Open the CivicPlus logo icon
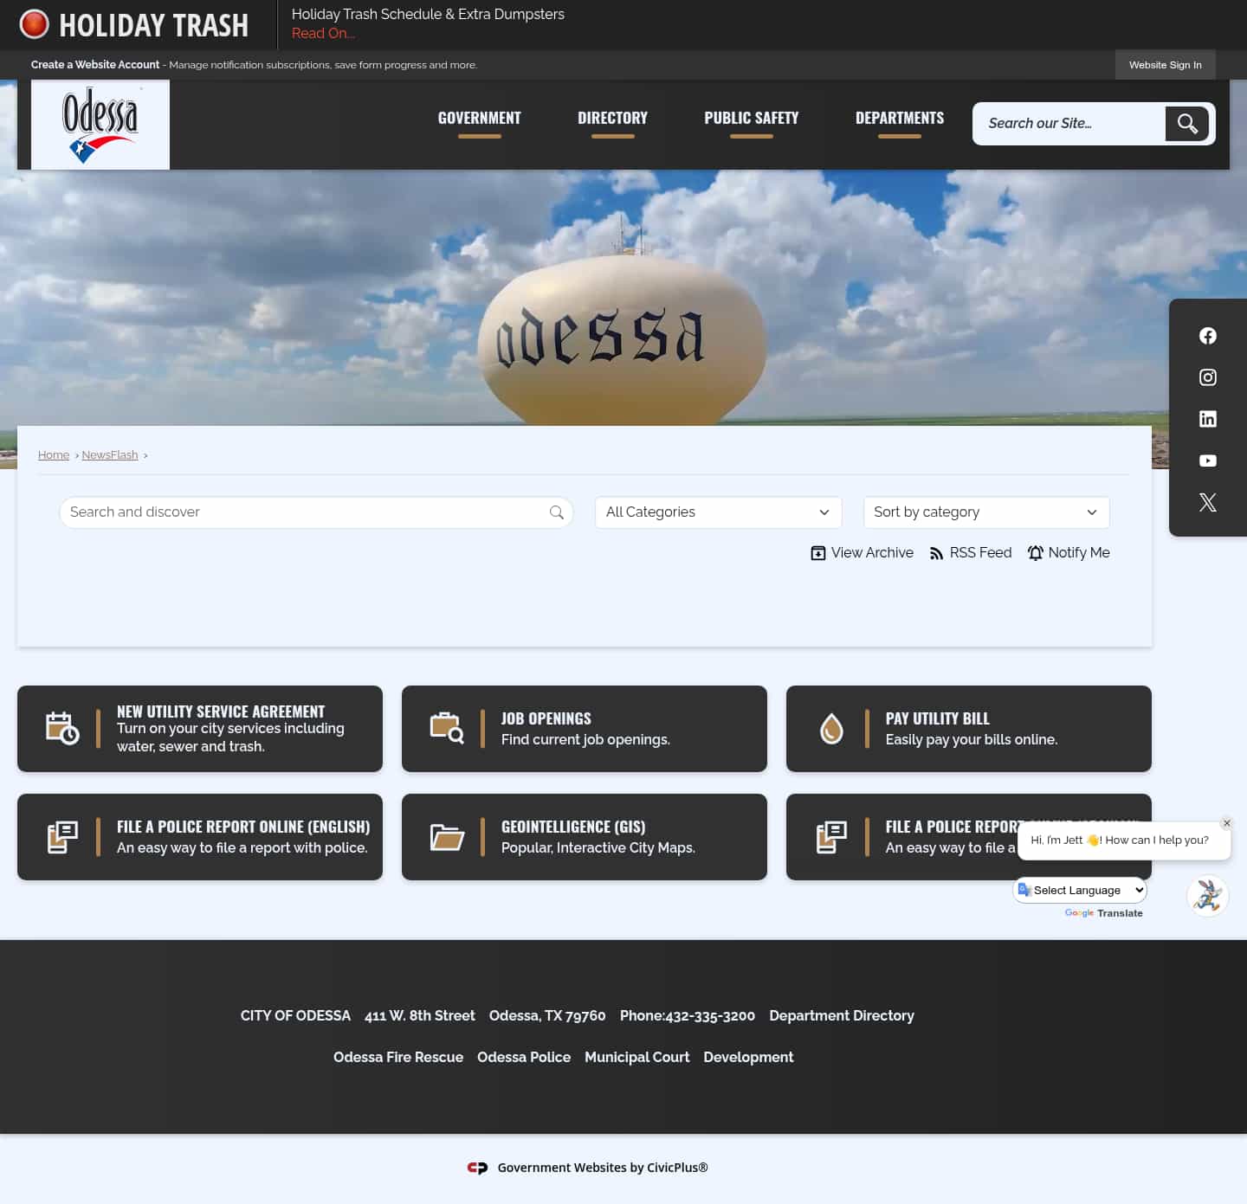Screen dimensions: 1247x1204 [477, 1167]
